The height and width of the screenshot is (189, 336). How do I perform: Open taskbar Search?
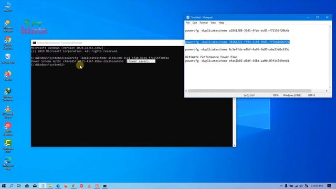click(x=12, y=186)
